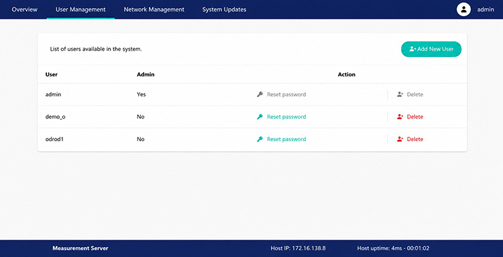Select the demo_o username cell
This screenshot has width=503, height=257.
coord(55,117)
